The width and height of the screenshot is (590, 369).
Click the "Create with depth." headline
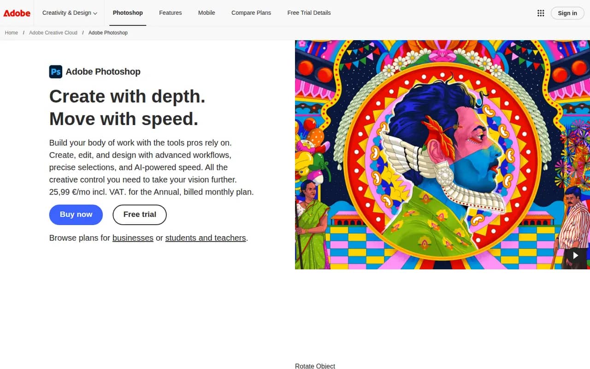(x=127, y=96)
